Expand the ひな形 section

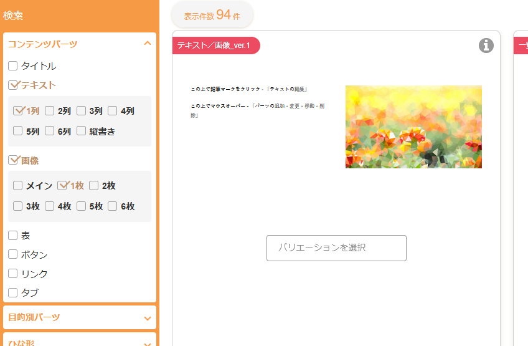(148, 344)
